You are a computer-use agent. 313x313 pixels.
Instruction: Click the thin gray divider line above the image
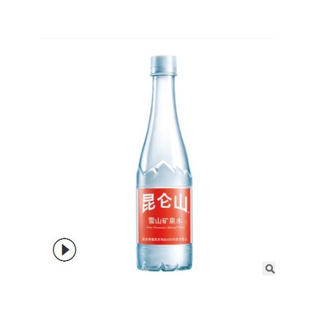click(x=156, y=38)
